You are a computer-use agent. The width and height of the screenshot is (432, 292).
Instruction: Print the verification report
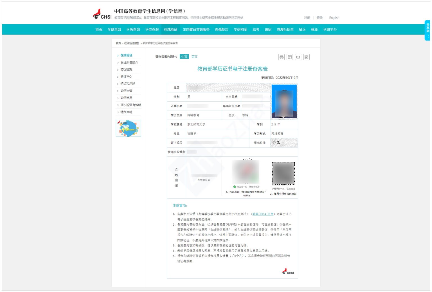click(x=281, y=57)
